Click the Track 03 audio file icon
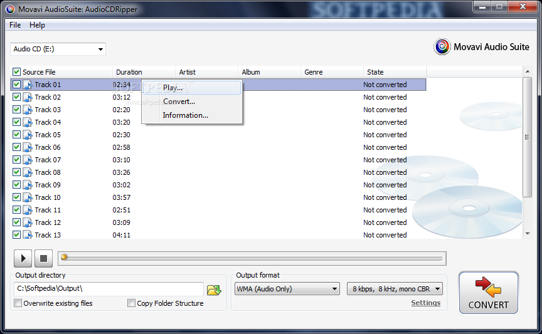 click(x=28, y=110)
